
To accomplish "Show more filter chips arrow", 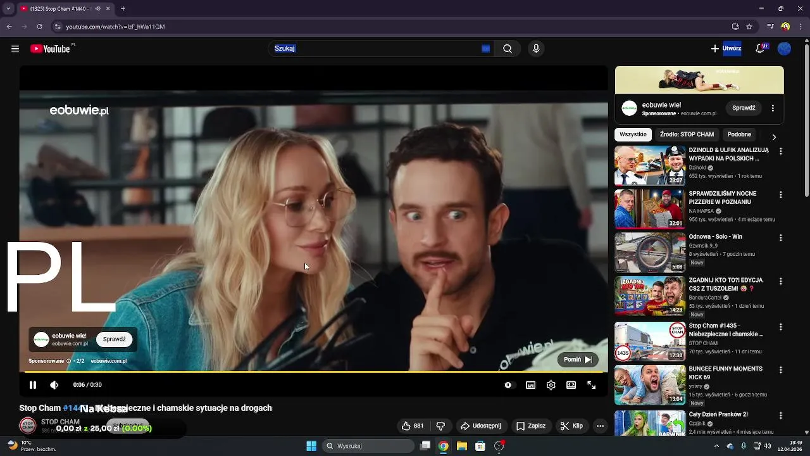I will pos(773,137).
